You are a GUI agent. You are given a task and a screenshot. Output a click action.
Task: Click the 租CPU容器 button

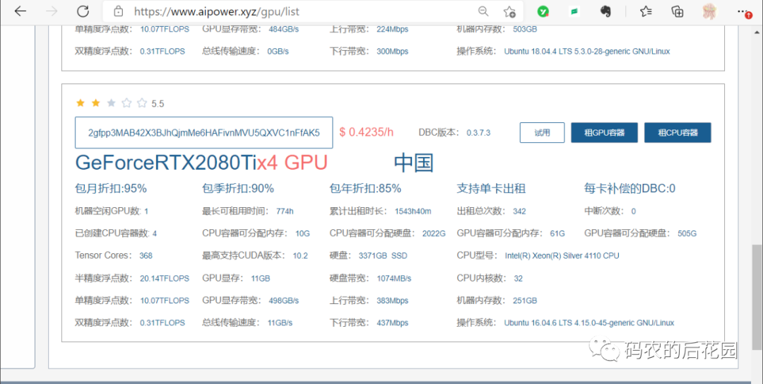point(678,132)
